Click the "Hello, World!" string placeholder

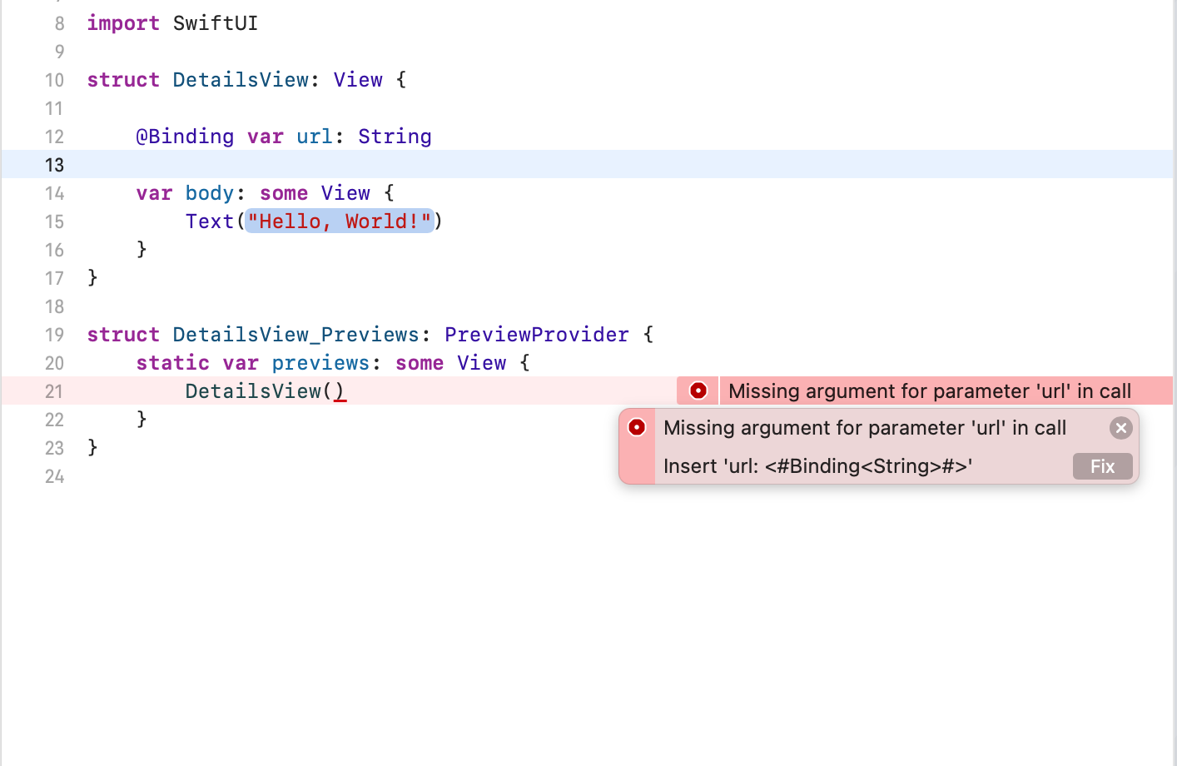coord(340,221)
